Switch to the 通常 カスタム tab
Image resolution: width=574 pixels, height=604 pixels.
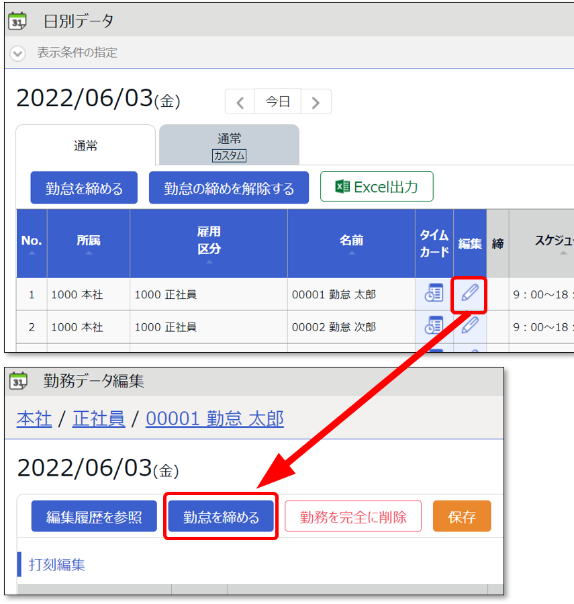pos(229,146)
